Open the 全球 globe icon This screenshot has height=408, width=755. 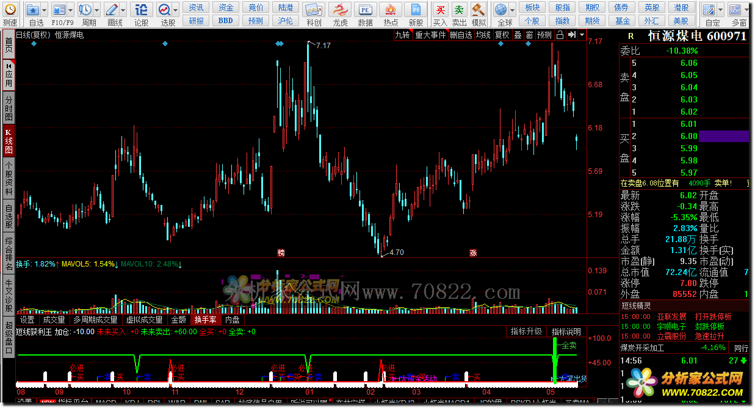coord(500,10)
